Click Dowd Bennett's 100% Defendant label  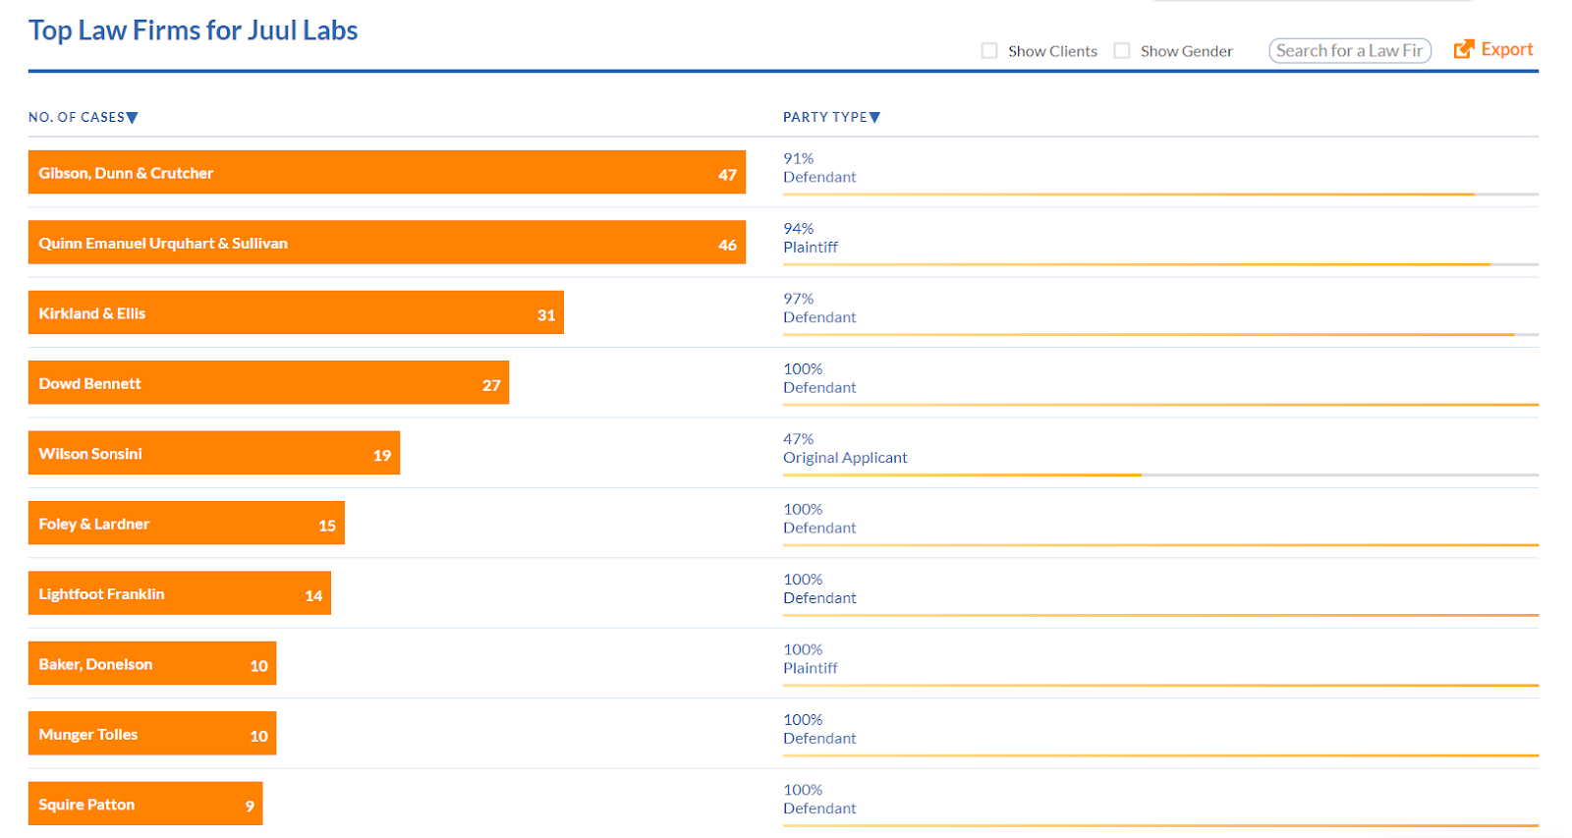[x=819, y=378]
